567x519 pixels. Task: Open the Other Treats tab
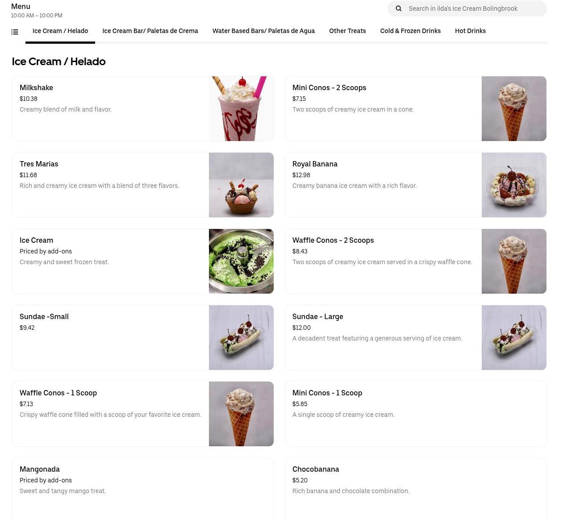point(347,31)
